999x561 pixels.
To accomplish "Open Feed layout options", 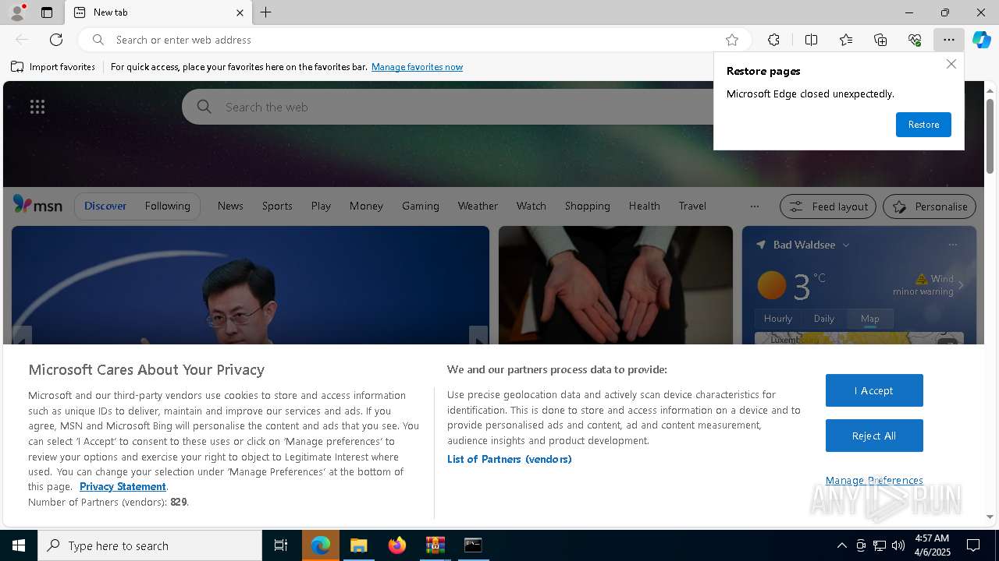I will pos(828,206).
